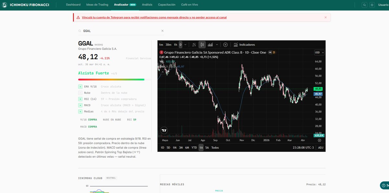Open the Analizador nav item
Image resolution: width=389 pixels, height=193 pixels.
click(125, 5)
